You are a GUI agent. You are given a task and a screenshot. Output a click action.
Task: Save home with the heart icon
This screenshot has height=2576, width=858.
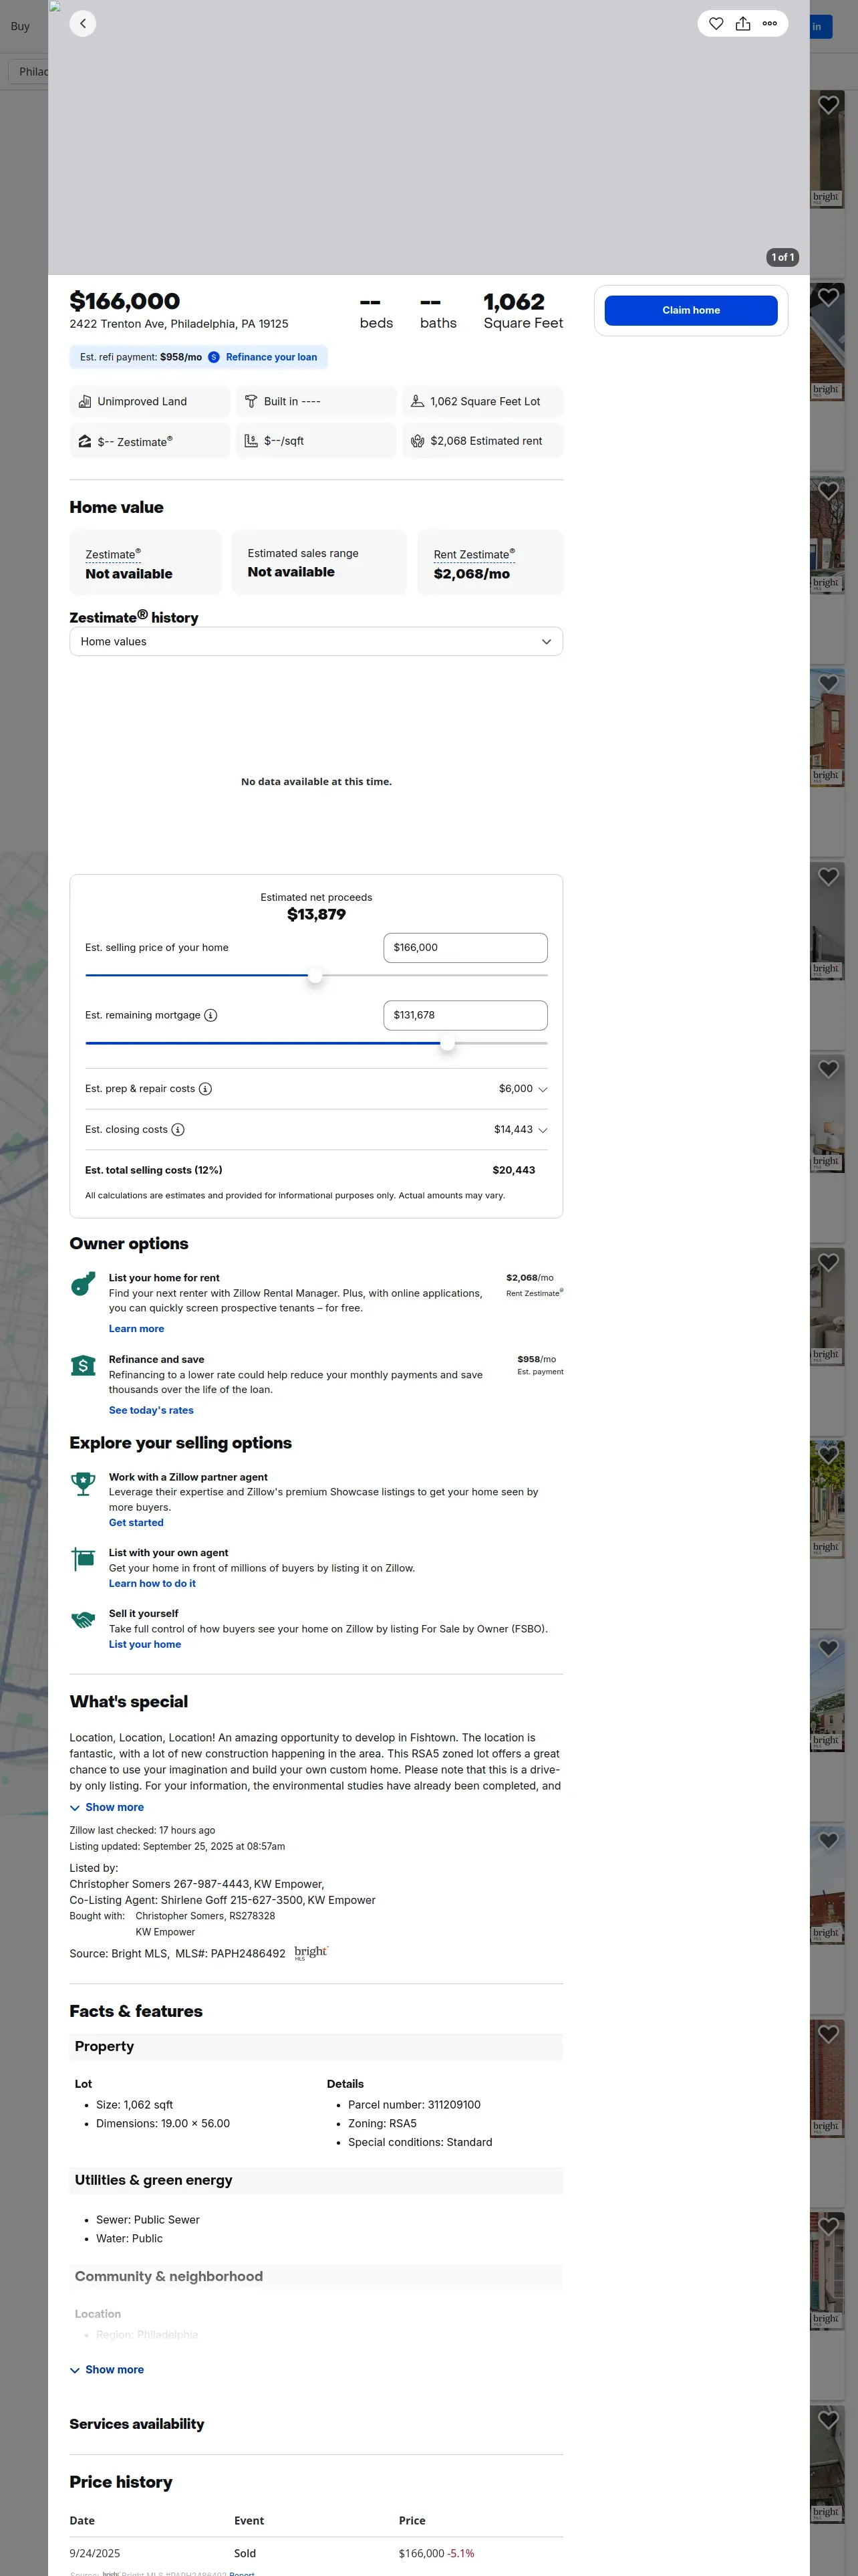click(x=716, y=23)
